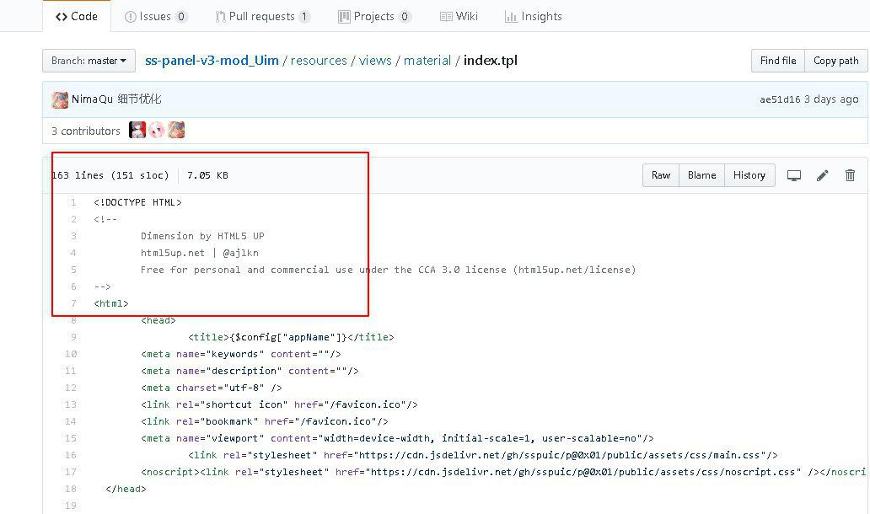This screenshot has width=870, height=514.
Task: Switch to the Wiki tab
Action: click(x=459, y=15)
